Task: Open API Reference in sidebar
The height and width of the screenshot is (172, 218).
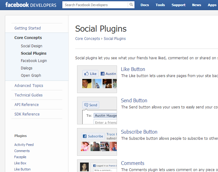Action: click(x=26, y=104)
